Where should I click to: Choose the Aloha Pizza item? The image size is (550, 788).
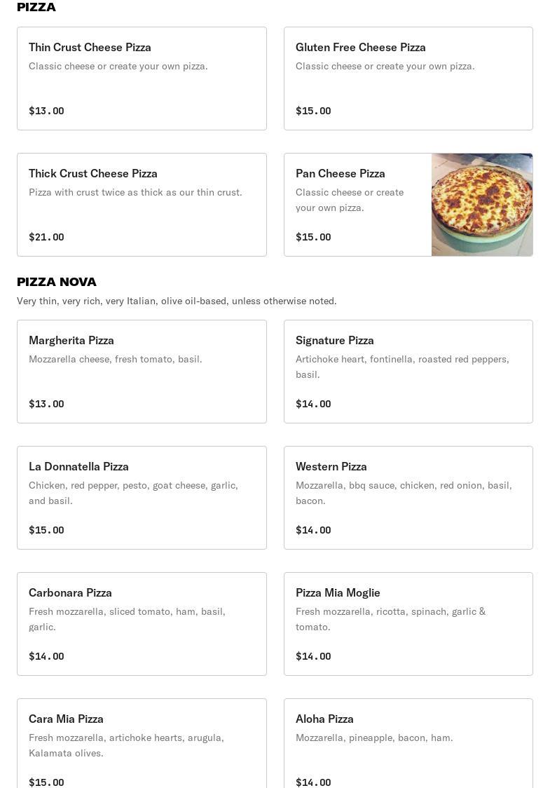[x=408, y=743]
